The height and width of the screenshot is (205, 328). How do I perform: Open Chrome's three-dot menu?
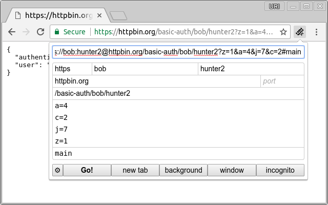click(x=316, y=32)
